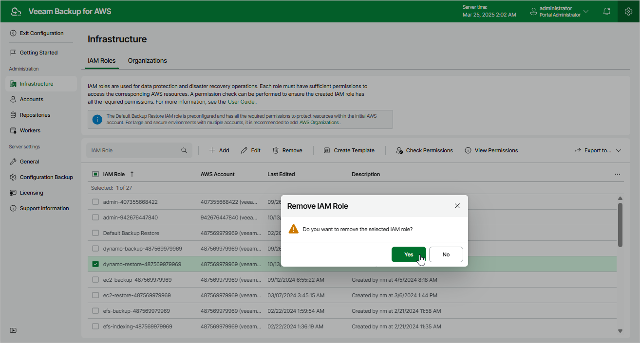The width and height of the screenshot is (640, 343).
Task: Click the Exit Configuration back arrow
Action: [13, 33]
